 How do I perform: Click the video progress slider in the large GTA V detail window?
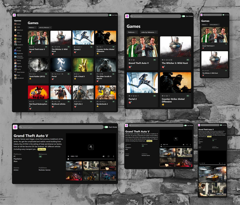(x=91, y=159)
